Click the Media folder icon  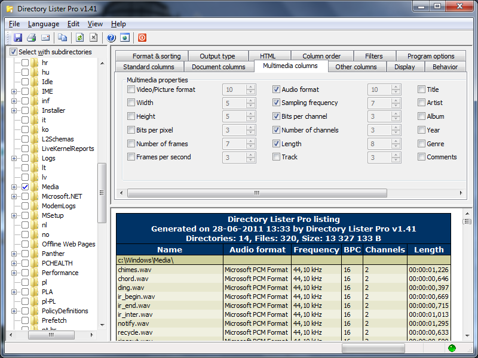pyautogui.click(x=34, y=187)
